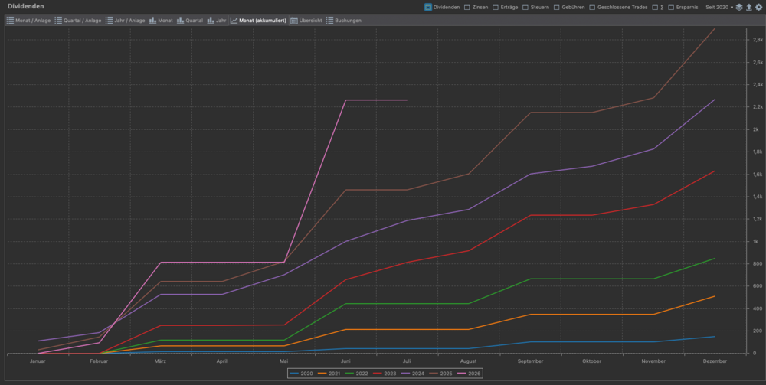
Task: Toggle the Steuern checkbox
Action: click(536, 8)
